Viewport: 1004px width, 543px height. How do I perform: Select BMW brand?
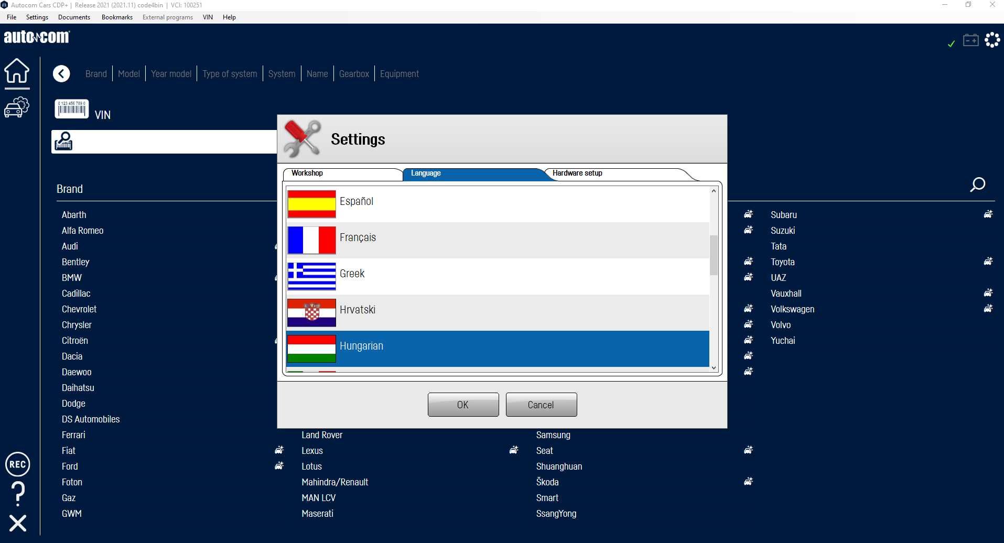tap(72, 278)
